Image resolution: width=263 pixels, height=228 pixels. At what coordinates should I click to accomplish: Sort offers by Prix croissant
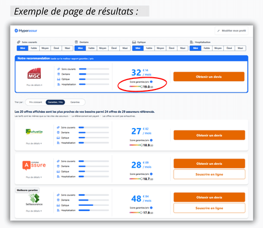click(x=36, y=102)
